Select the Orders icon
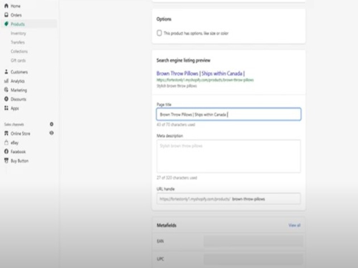358x268 pixels. pos(6,15)
